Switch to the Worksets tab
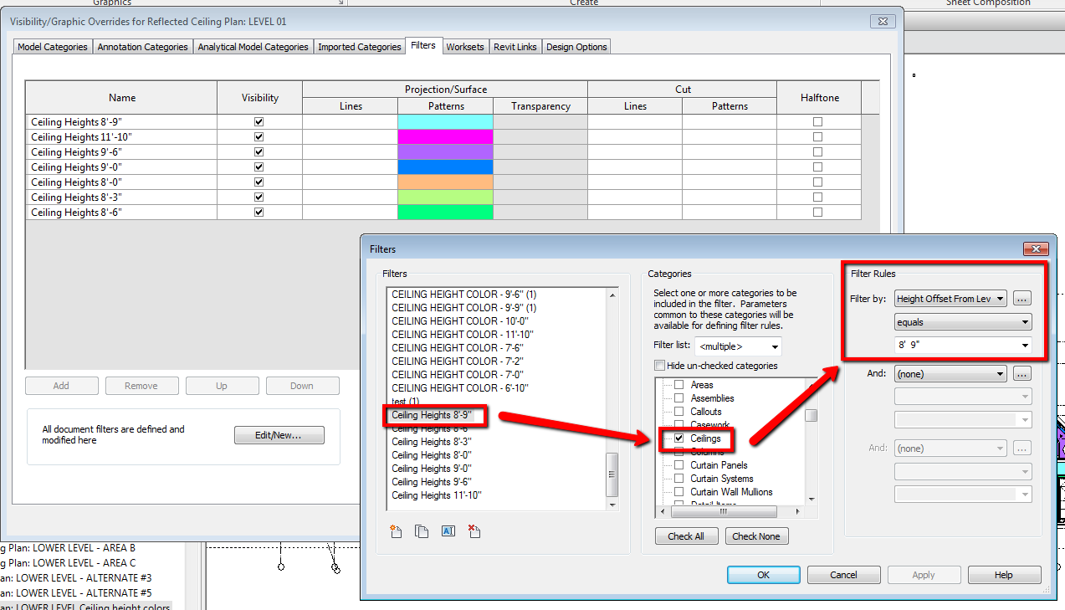Viewport: 1065px width, 610px height. tap(465, 46)
